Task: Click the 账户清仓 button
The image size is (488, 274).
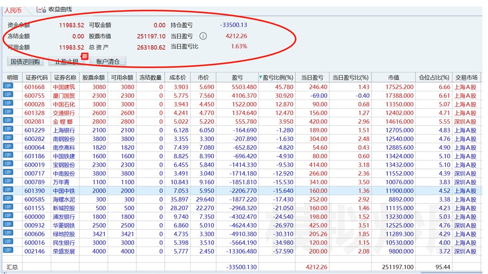Action: (x=108, y=61)
